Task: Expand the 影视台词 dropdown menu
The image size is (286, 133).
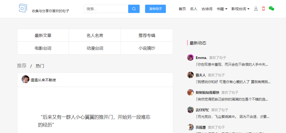Action: (240, 9)
